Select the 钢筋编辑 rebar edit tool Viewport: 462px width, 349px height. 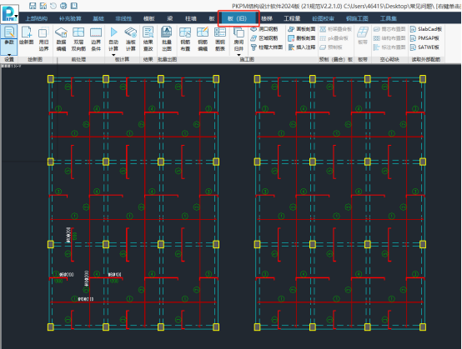coord(203,39)
